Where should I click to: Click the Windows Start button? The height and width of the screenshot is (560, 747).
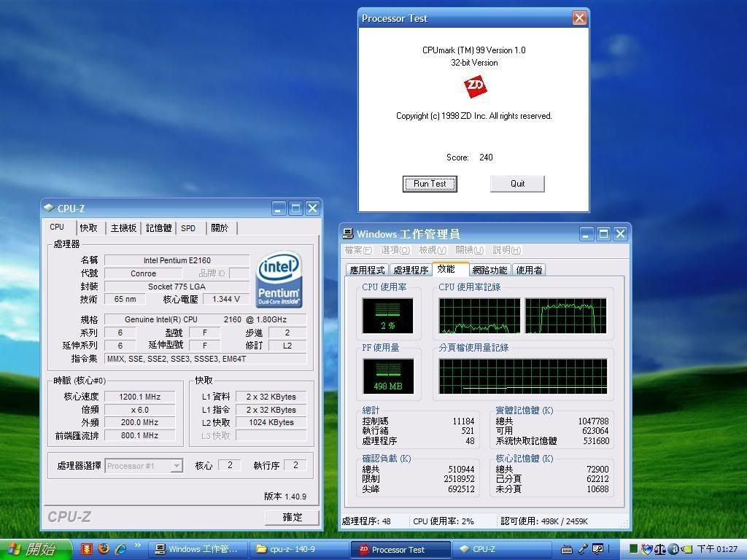35,549
